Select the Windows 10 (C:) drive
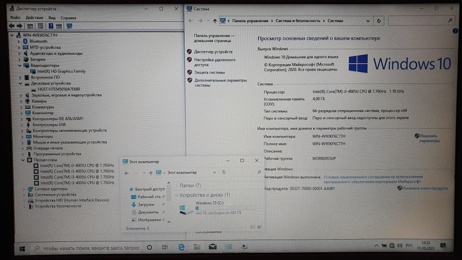This screenshot has width=462, height=260. pyautogui.click(x=217, y=208)
